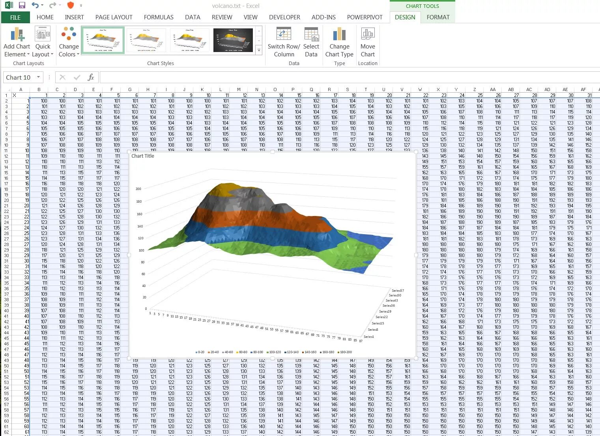Open the Customize Quick Access Toolbar dropdown
This screenshot has height=436, width=600.
tap(81, 6)
